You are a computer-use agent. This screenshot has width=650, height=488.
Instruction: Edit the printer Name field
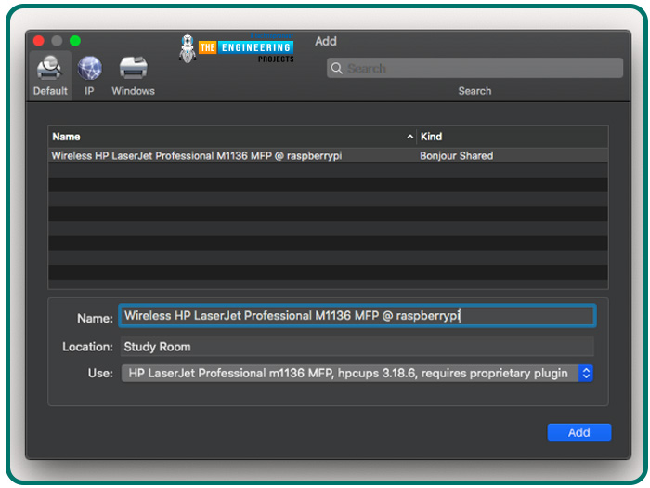357,316
